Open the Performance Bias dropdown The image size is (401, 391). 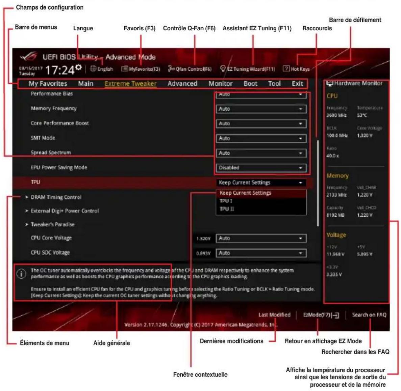pyautogui.click(x=261, y=95)
